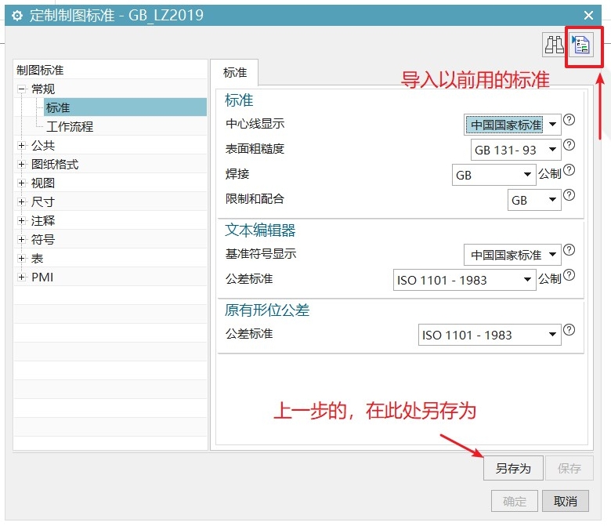The width and height of the screenshot is (611, 526).
Task: Click help icon beside 焊接 row
Action: [x=569, y=170]
